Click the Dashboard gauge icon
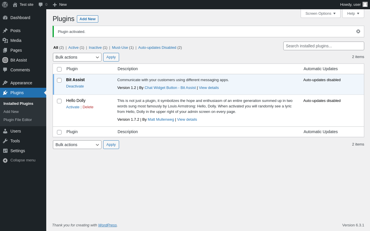The width and height of the screenshot is (370, 231). [5, 18]
